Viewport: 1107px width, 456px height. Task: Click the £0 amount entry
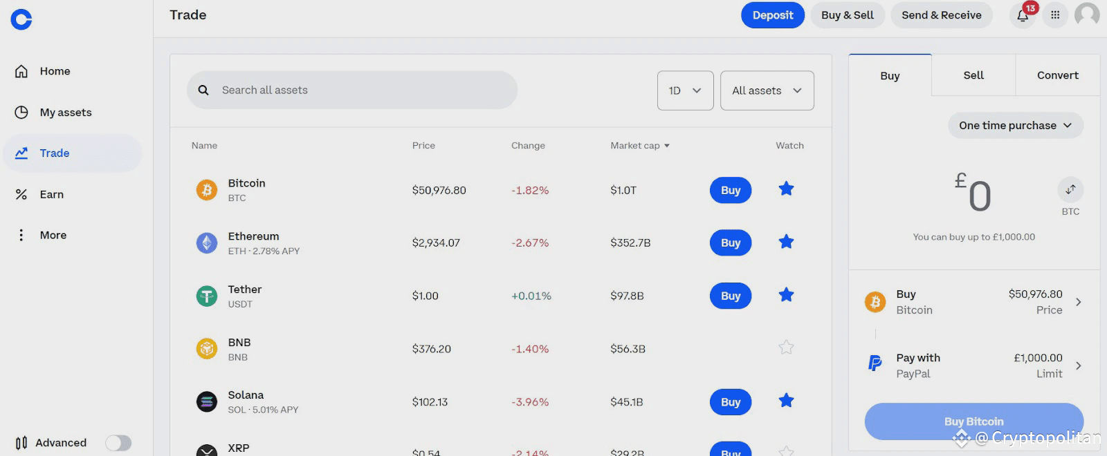point(973,194)
